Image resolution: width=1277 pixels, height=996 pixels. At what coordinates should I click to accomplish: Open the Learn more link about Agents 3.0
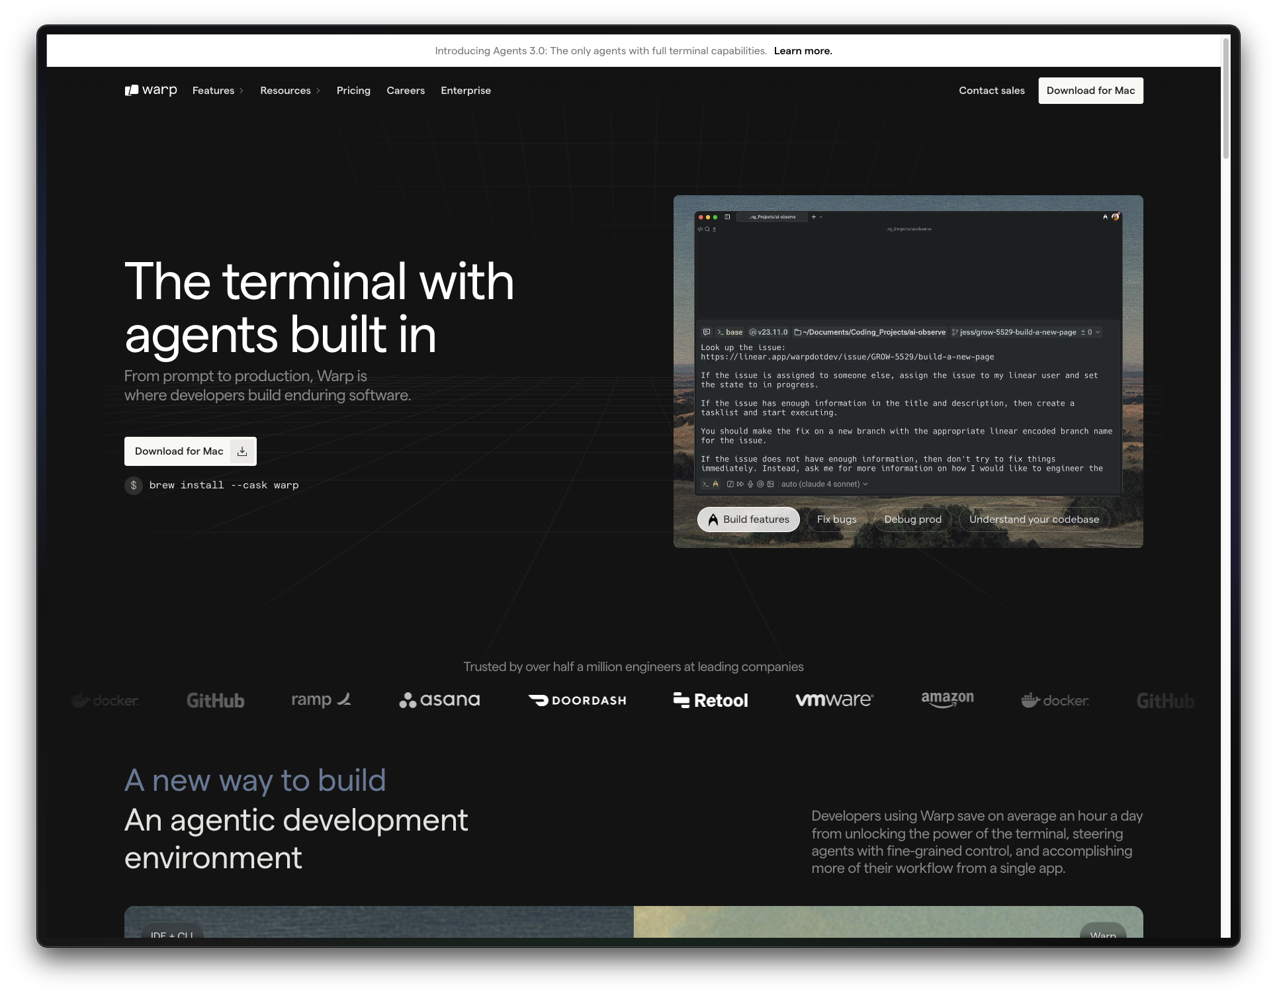803,50
